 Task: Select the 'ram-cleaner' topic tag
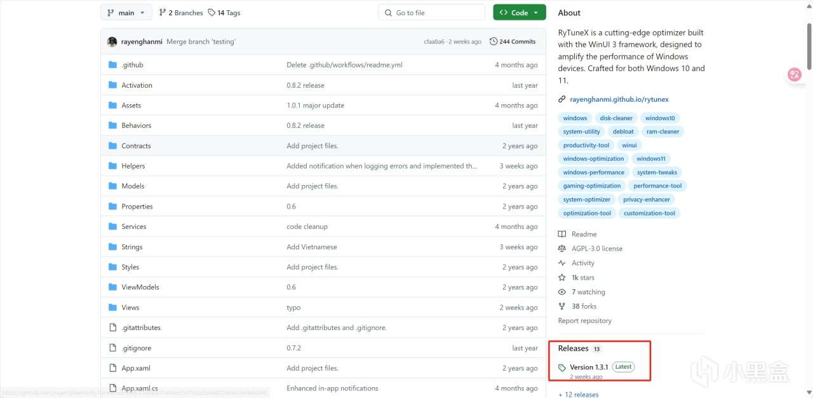[662, 132]
